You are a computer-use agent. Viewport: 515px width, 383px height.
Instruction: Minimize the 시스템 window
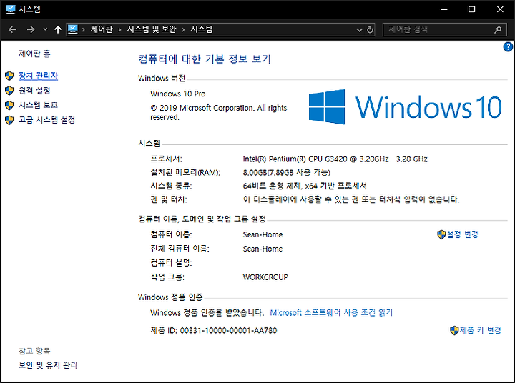[444, 9]
